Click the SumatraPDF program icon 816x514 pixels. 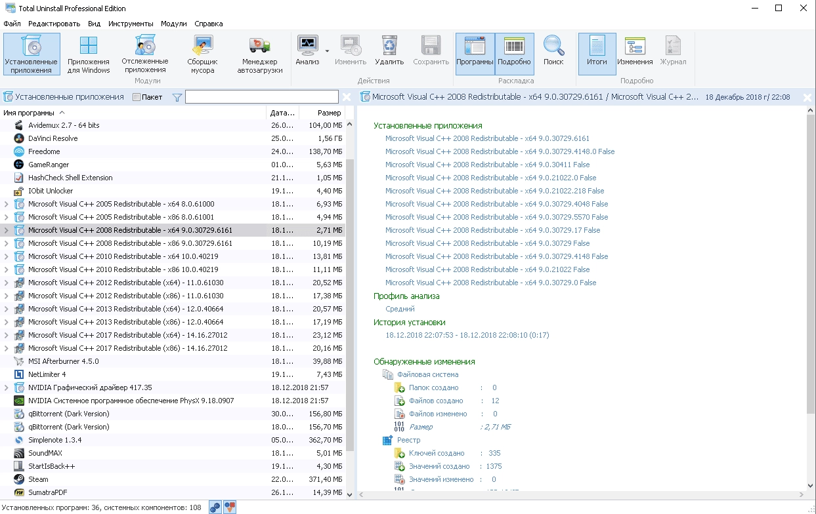click(19, 492)
